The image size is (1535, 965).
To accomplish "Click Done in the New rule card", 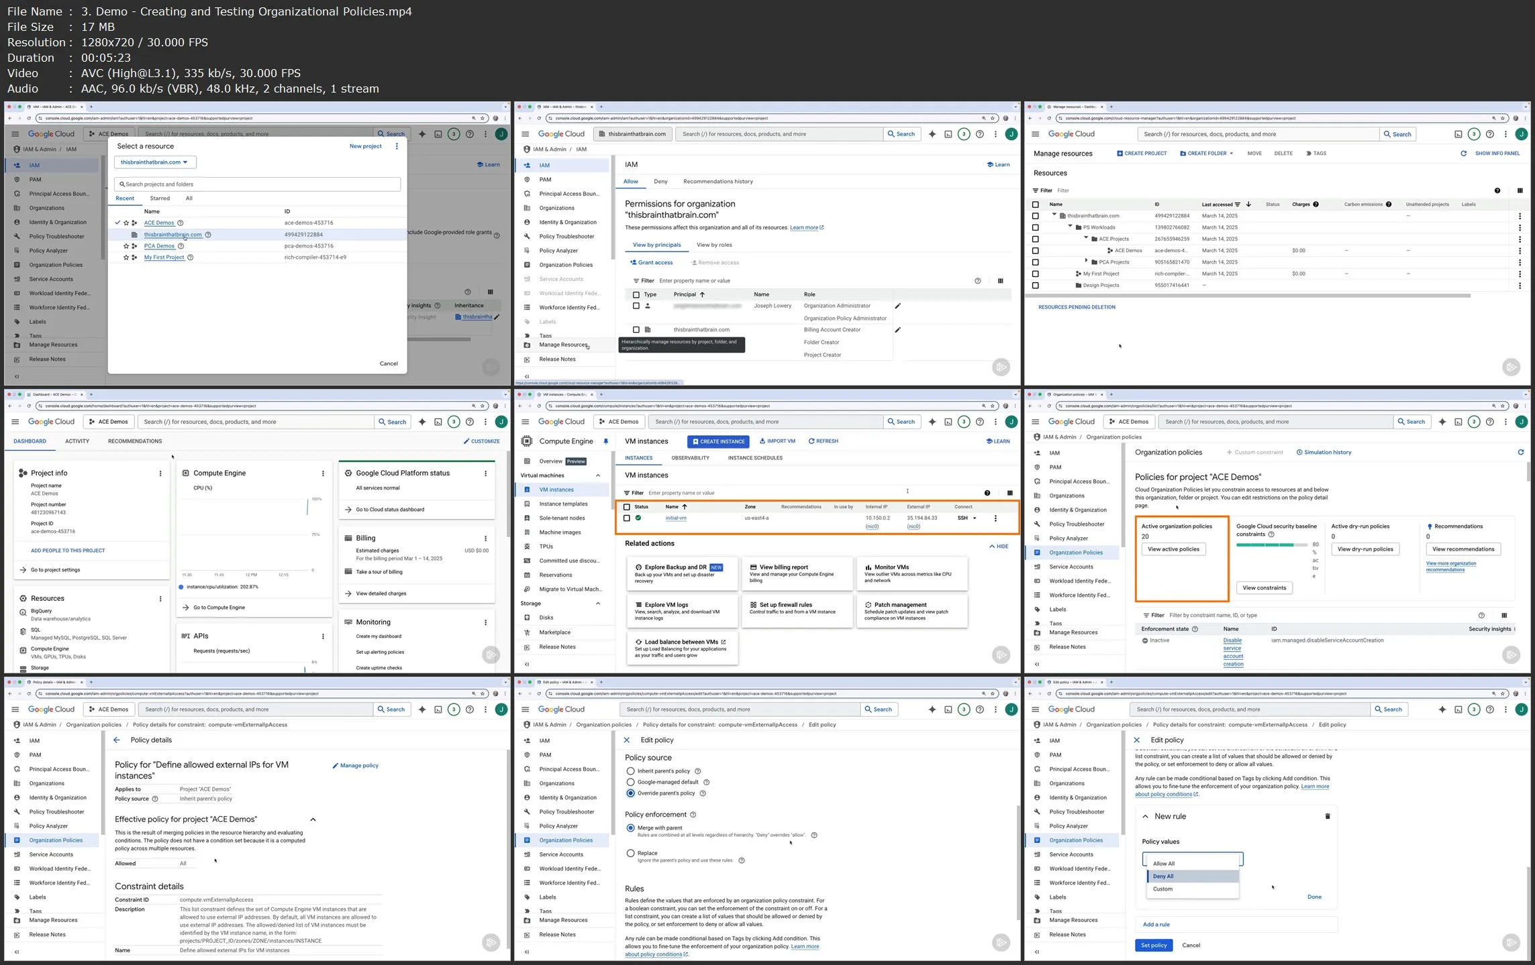I will point(1314,897).
